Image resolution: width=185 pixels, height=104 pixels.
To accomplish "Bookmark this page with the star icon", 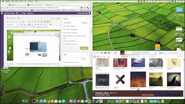I will click(78, 8).
